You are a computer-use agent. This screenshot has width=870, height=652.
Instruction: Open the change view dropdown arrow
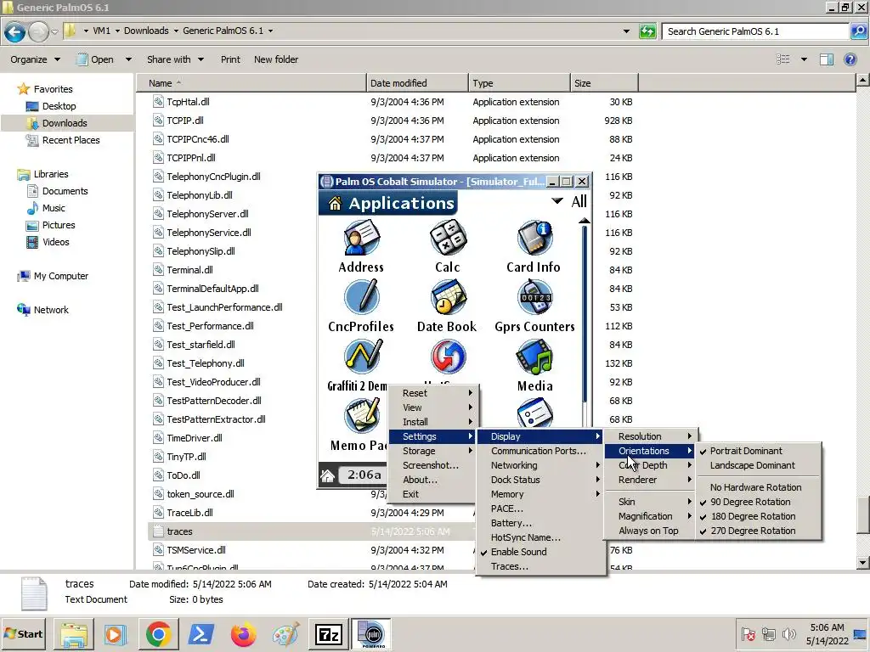tap(804, 59)
